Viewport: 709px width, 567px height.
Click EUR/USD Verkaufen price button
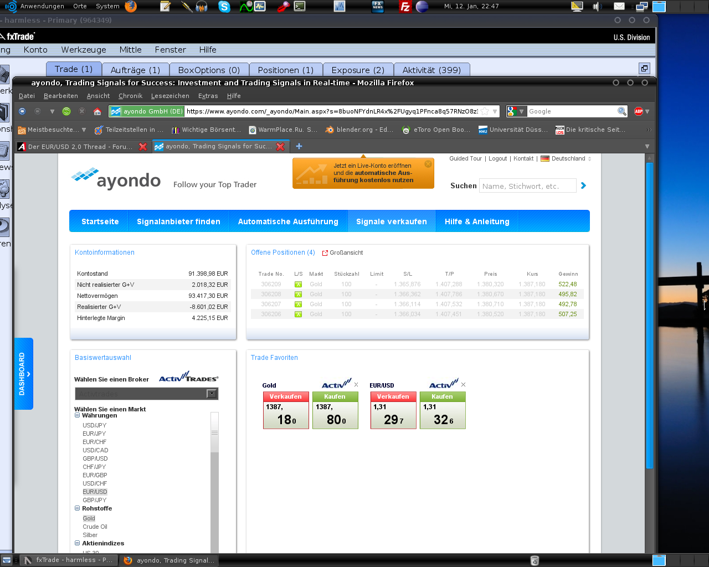393,410
